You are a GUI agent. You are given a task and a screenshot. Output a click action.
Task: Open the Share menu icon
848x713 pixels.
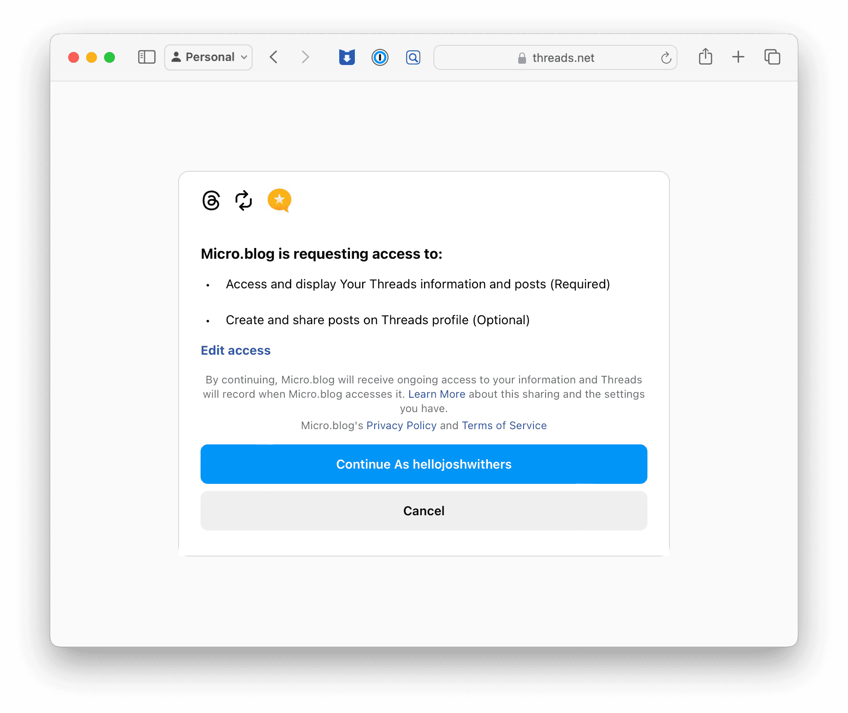(x=705, y=57)
